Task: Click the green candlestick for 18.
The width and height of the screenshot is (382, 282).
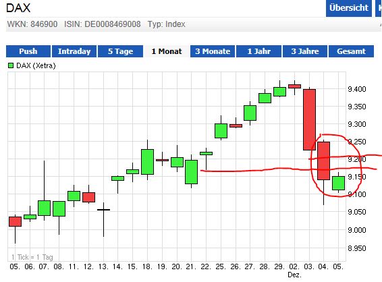Action: click(x=147, y=162)
